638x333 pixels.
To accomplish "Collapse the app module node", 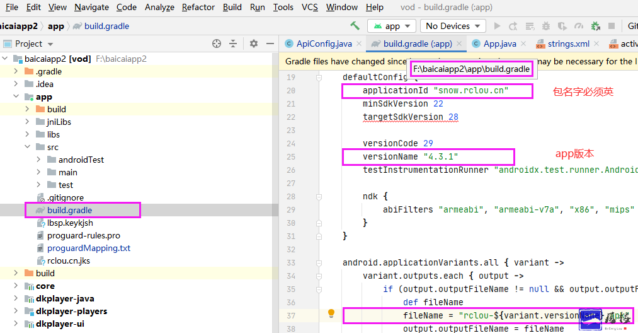I will click(16, 96).
